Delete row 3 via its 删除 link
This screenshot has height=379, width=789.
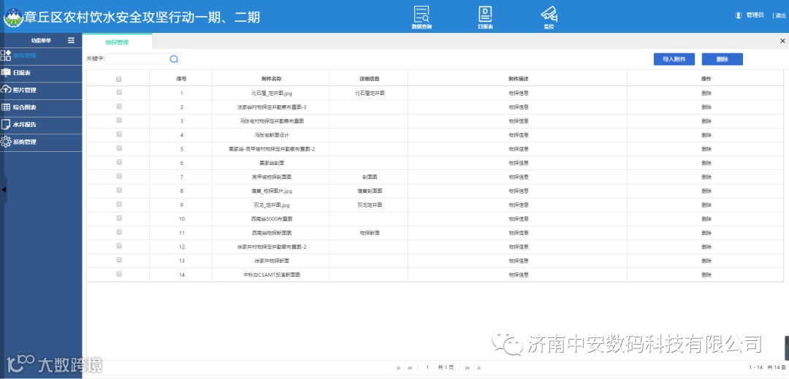click(706, 121)
